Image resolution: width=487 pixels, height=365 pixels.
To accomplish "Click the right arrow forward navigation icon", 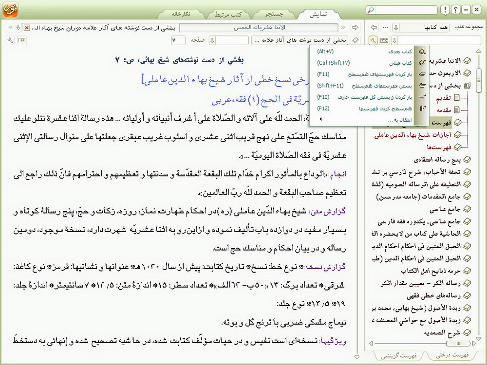I will pyautogui.click(x=356, y=27).
